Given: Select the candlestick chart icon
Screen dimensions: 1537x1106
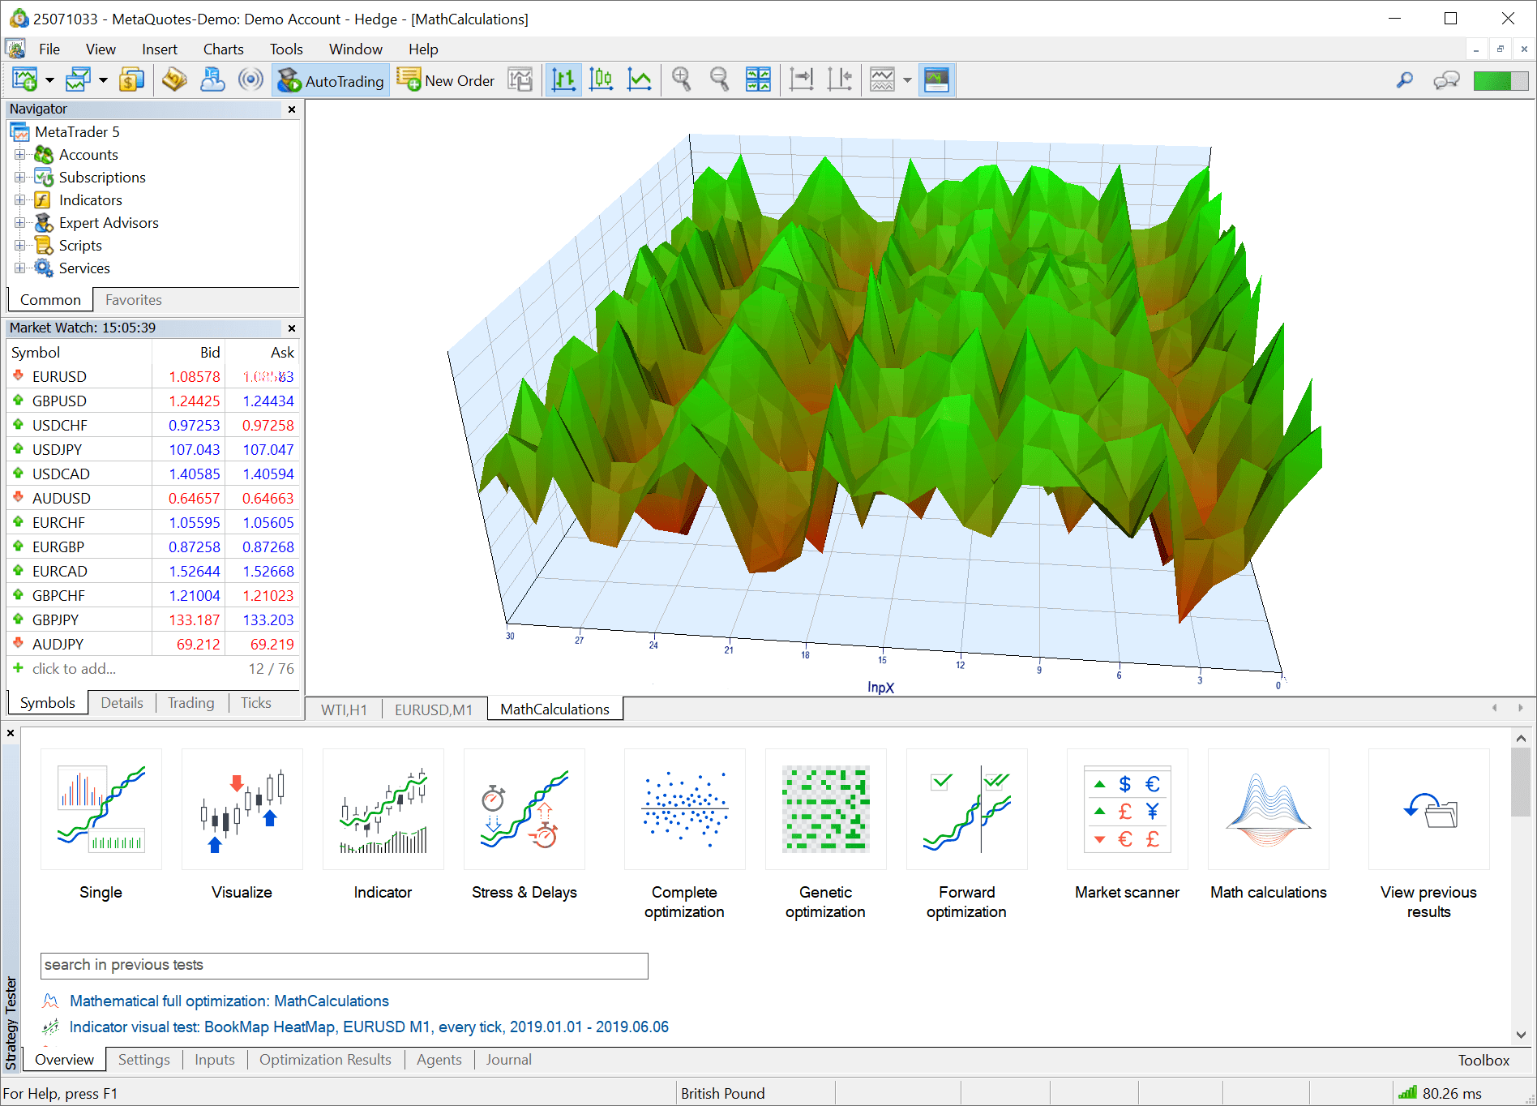Looking at the screenshot, I should pyautogui.click(x=601, y=80).
